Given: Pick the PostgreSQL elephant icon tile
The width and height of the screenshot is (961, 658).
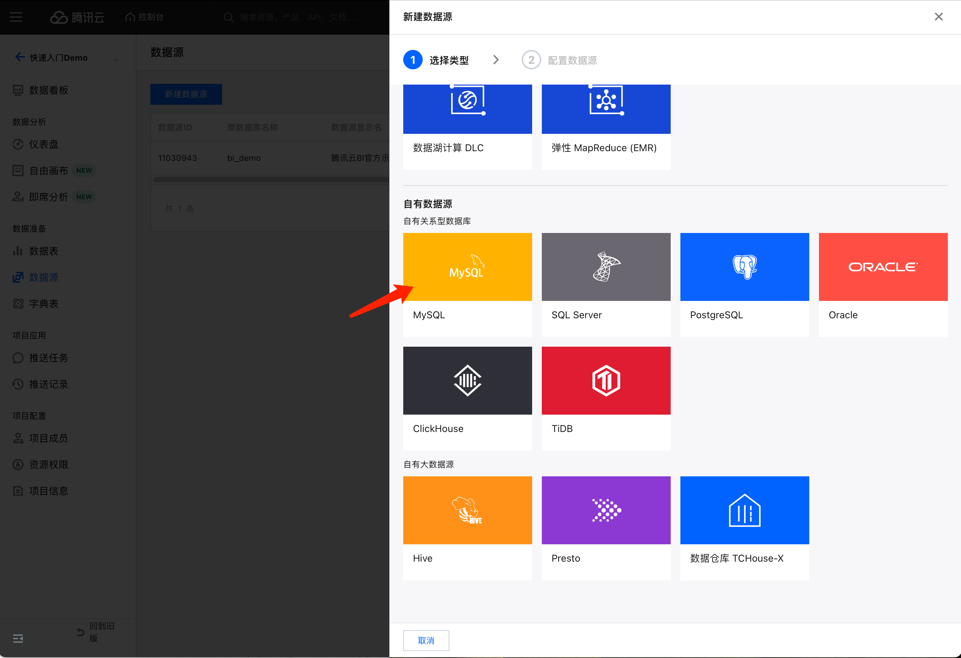Looking at the screenshot, I should click(744, 267).
